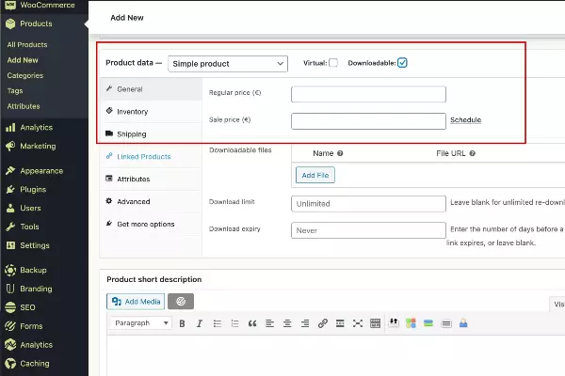Click the Bold formatting icon
This screenshot has width=565, height=376.
[183, 323]
